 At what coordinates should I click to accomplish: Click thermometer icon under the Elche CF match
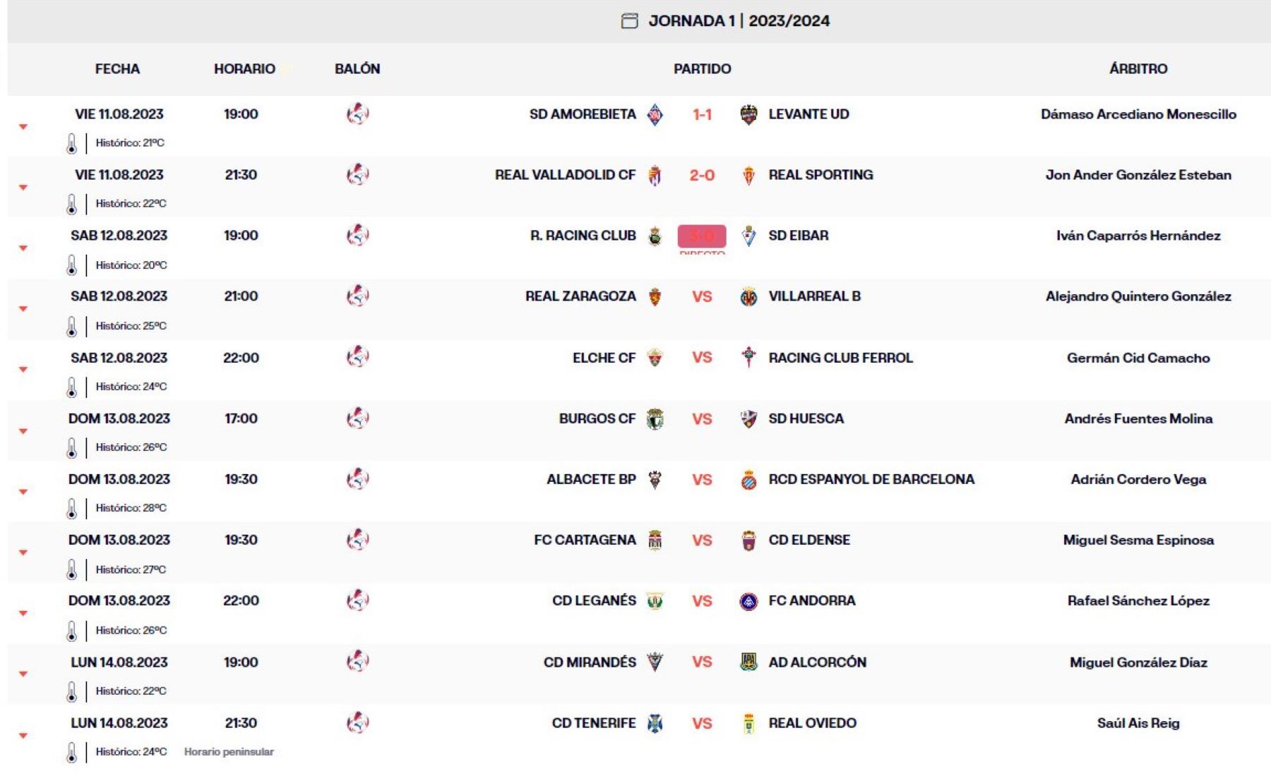[x=71, y=387]
